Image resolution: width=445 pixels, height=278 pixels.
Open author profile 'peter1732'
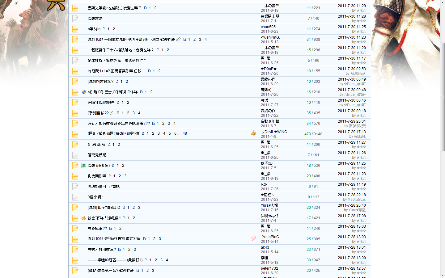(x=269, y=268)
